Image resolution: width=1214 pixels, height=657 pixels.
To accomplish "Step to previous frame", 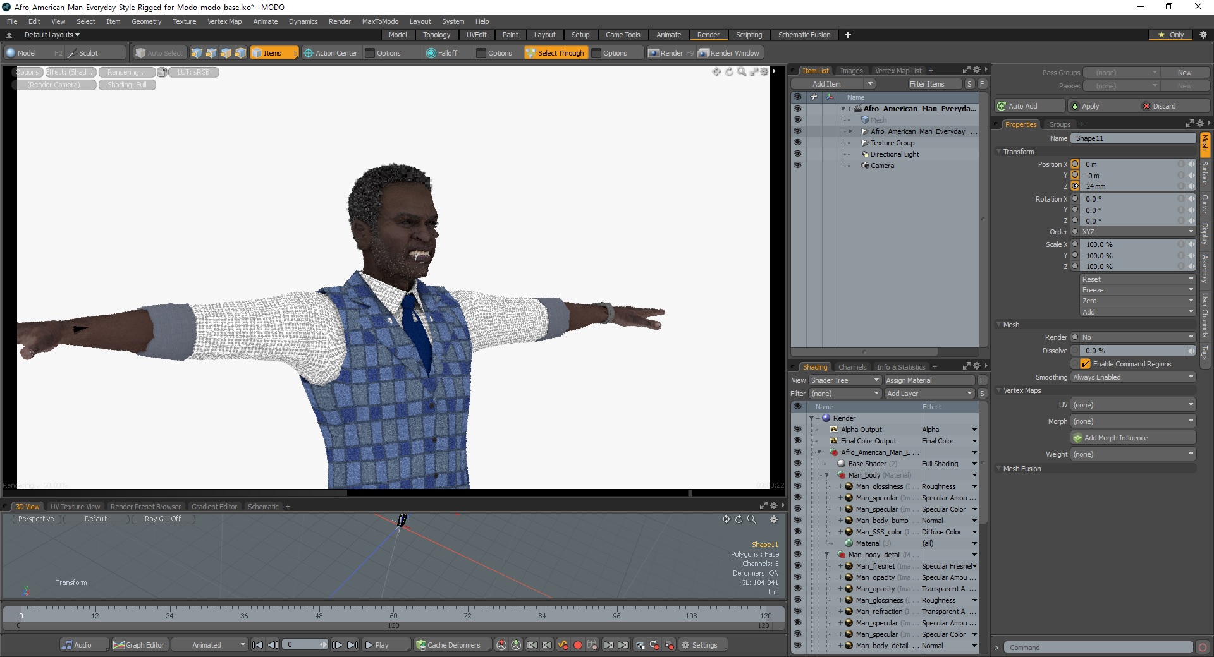I will 273,645.
